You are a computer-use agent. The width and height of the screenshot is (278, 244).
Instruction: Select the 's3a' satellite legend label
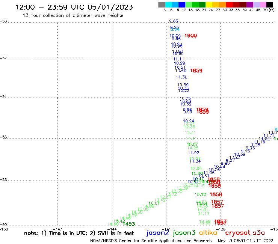258,233
